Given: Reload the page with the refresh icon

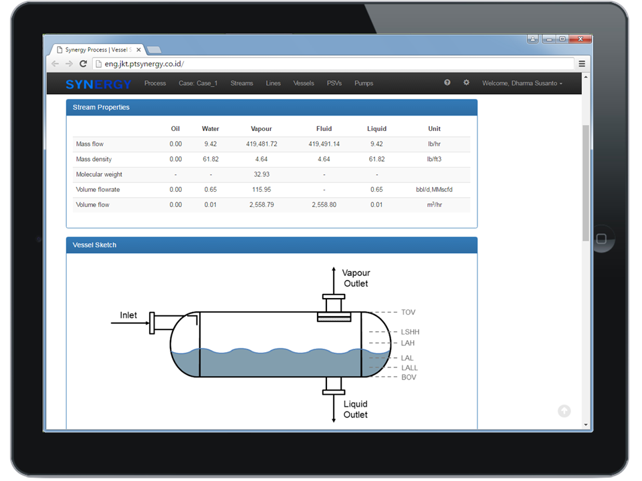Looking at the screenshot, I should tap(83, 64).
